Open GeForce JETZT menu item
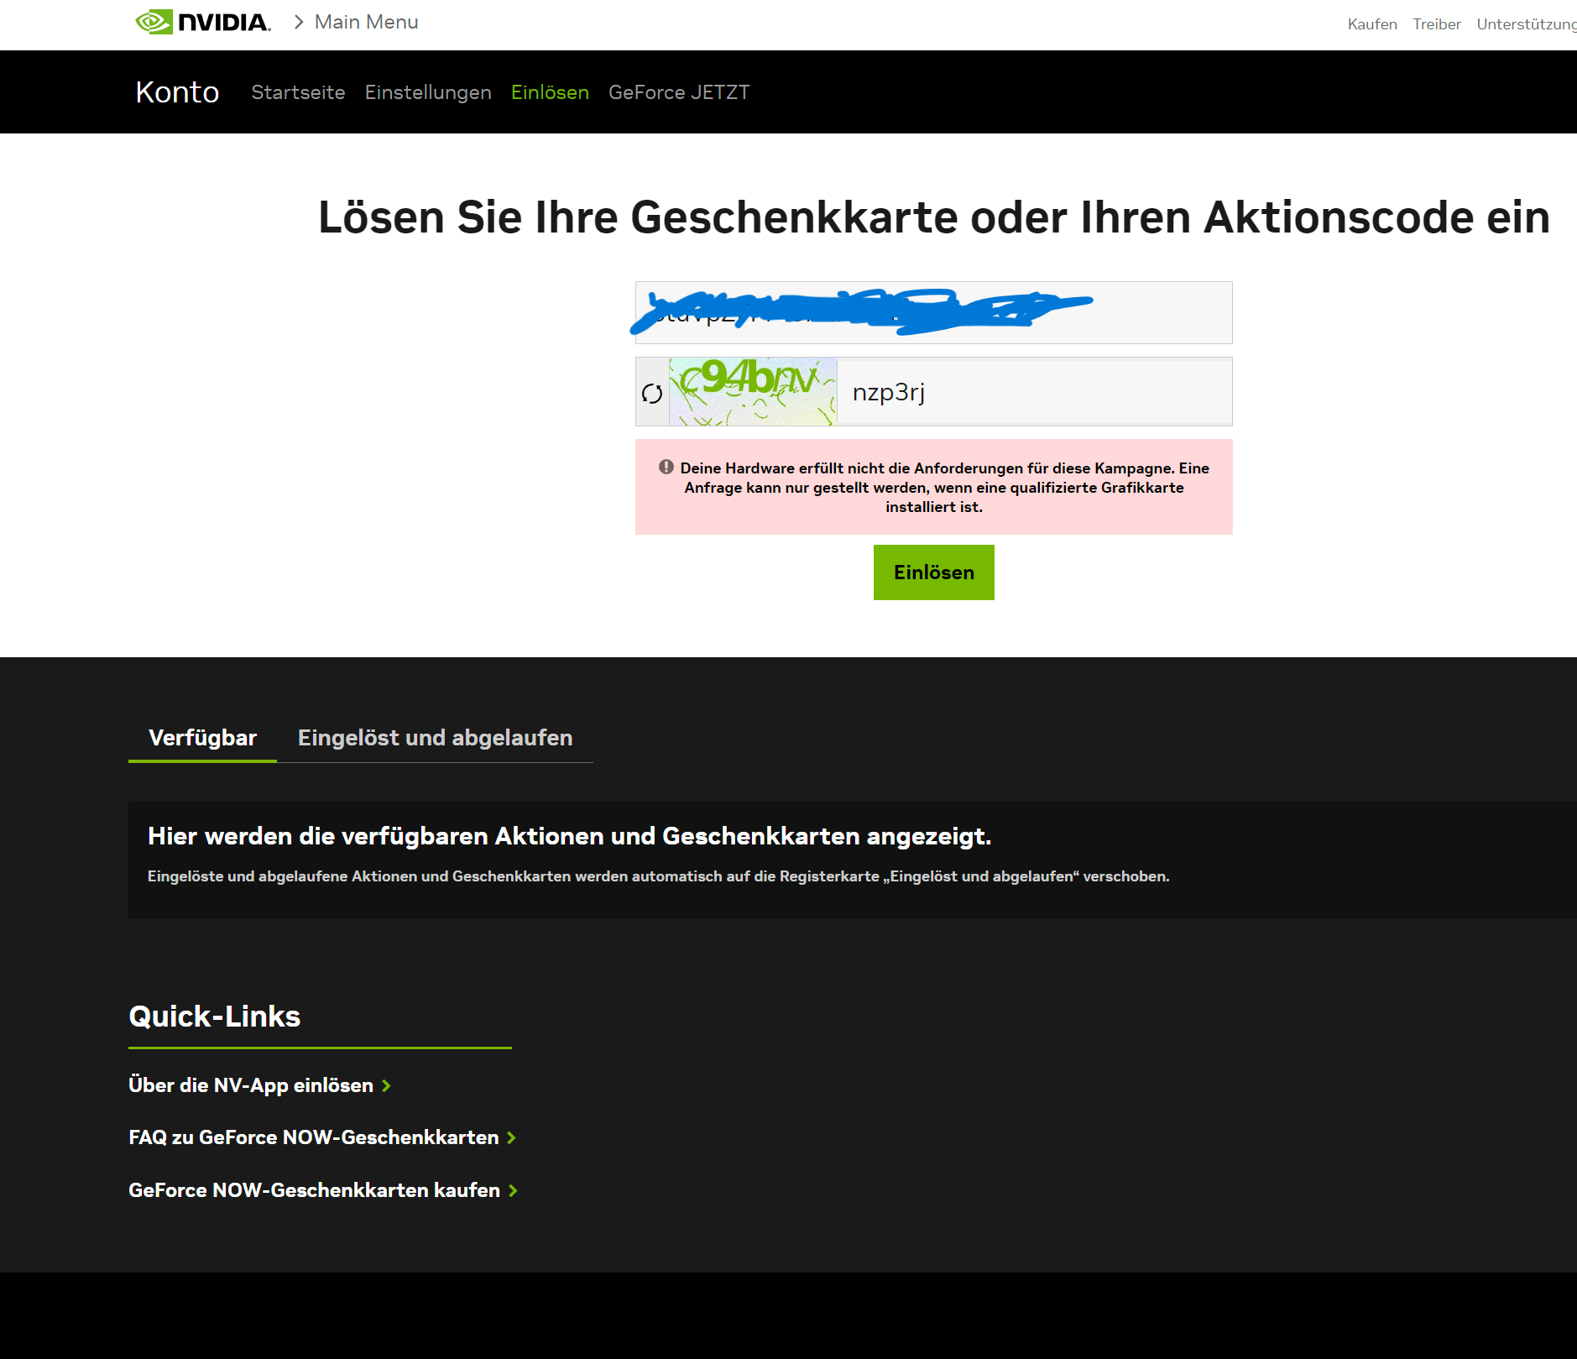 [679, 92]
